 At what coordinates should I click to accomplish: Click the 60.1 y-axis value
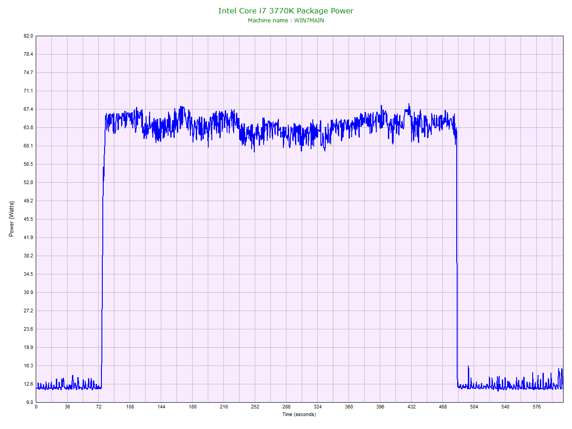(x=28, y=146)
